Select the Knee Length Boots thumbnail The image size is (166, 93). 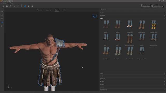[130, 38]
